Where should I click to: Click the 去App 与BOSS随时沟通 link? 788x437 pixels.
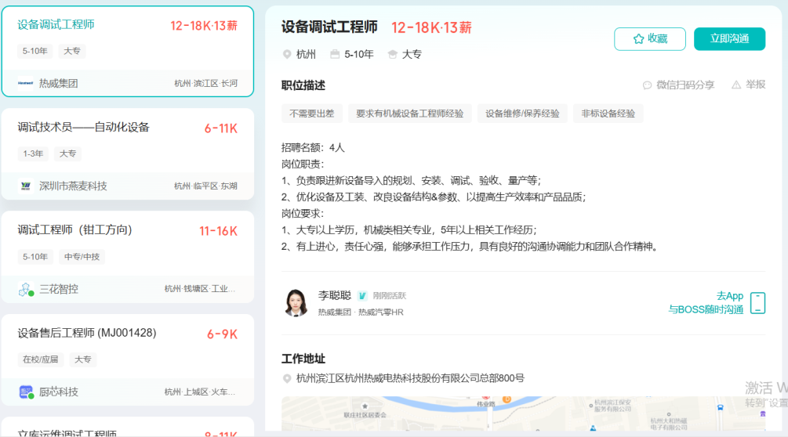[706, 303]
